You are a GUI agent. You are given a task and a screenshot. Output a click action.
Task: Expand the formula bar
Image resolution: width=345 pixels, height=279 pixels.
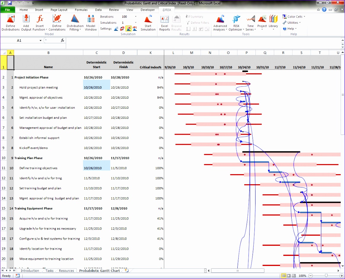[x=343, y=41]
